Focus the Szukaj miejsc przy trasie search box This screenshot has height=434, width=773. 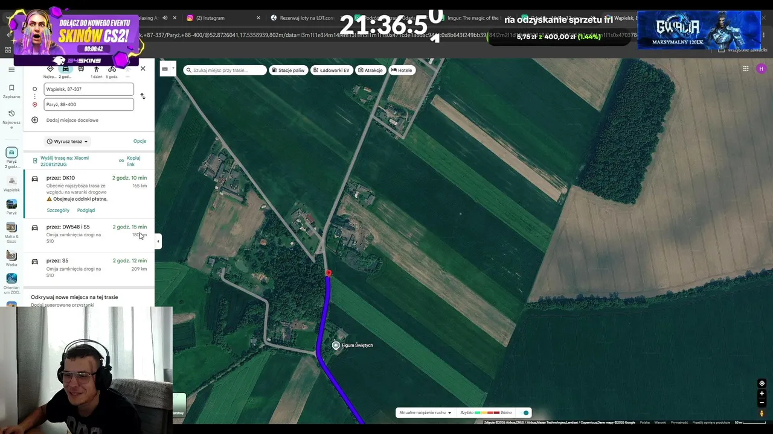click(x=225, y=71)
